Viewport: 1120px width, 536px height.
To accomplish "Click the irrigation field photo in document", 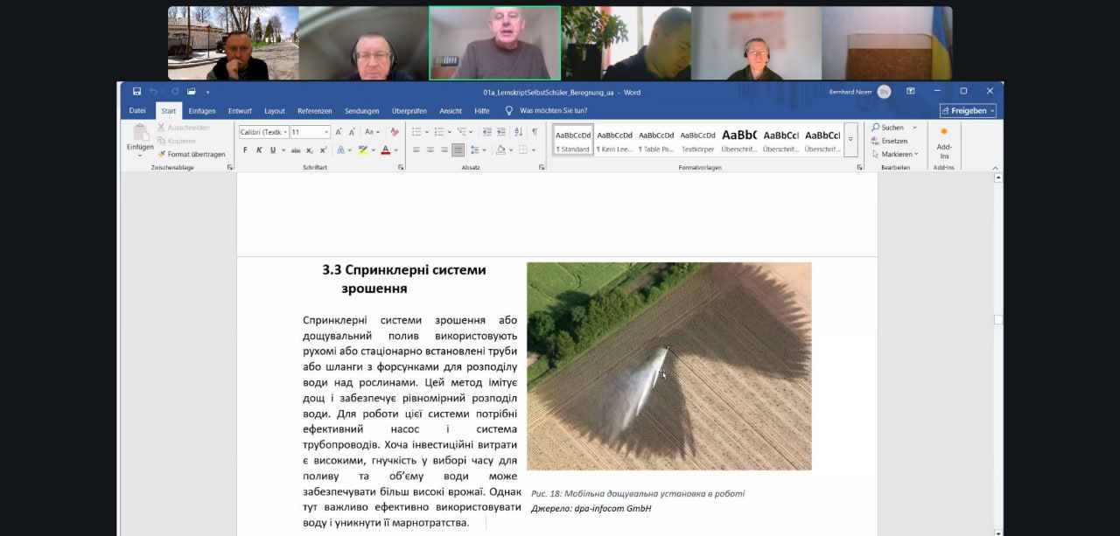I will 668,365.
